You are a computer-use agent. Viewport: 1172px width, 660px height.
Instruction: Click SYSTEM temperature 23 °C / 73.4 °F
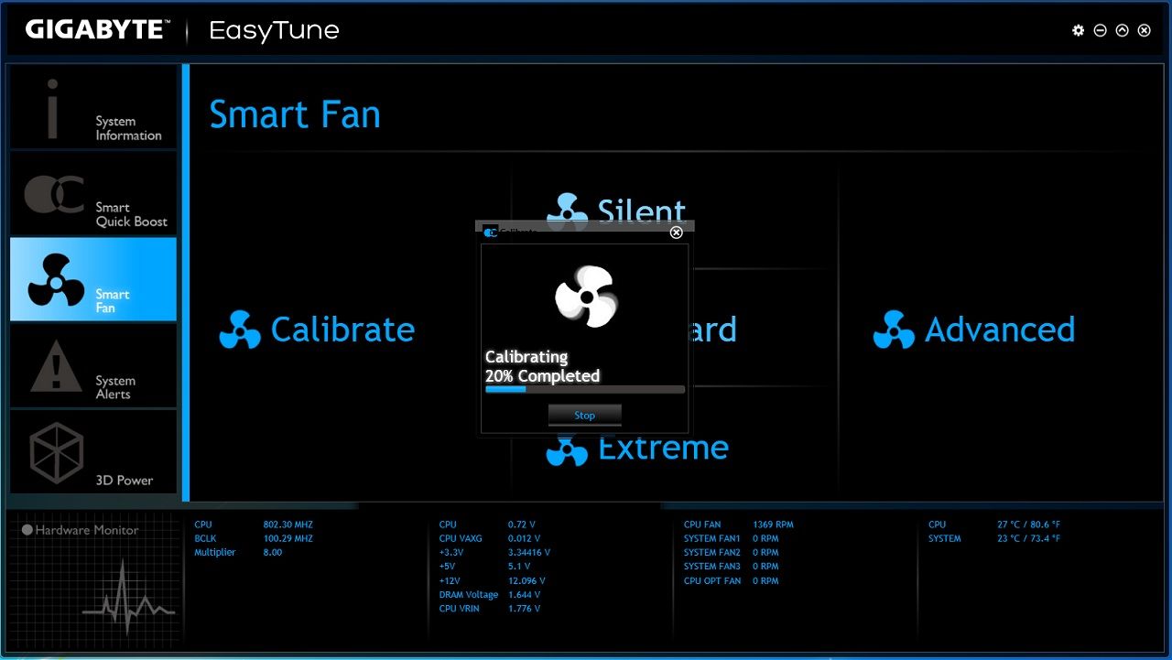coord(1029,538)
